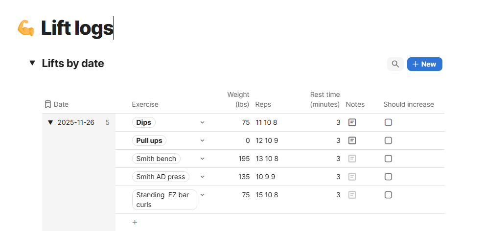Click the flexed bicep page icon
Viewport: 485px width, 232px height.
[25, 28]
